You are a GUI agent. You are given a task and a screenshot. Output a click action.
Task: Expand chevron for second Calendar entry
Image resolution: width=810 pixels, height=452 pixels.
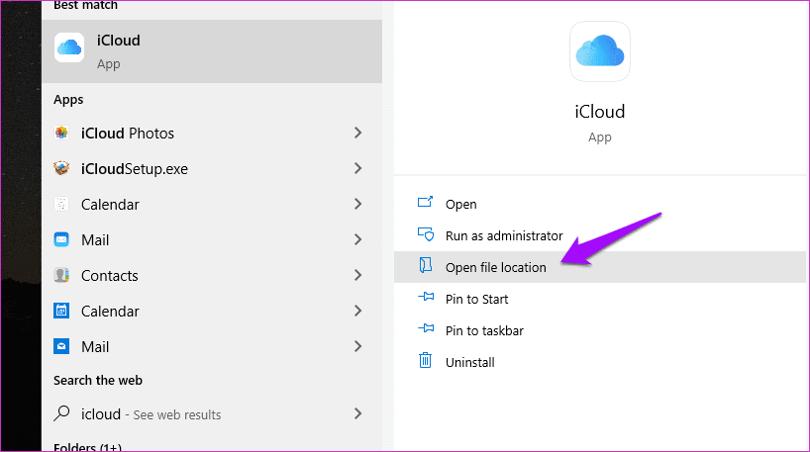[358, 311]
